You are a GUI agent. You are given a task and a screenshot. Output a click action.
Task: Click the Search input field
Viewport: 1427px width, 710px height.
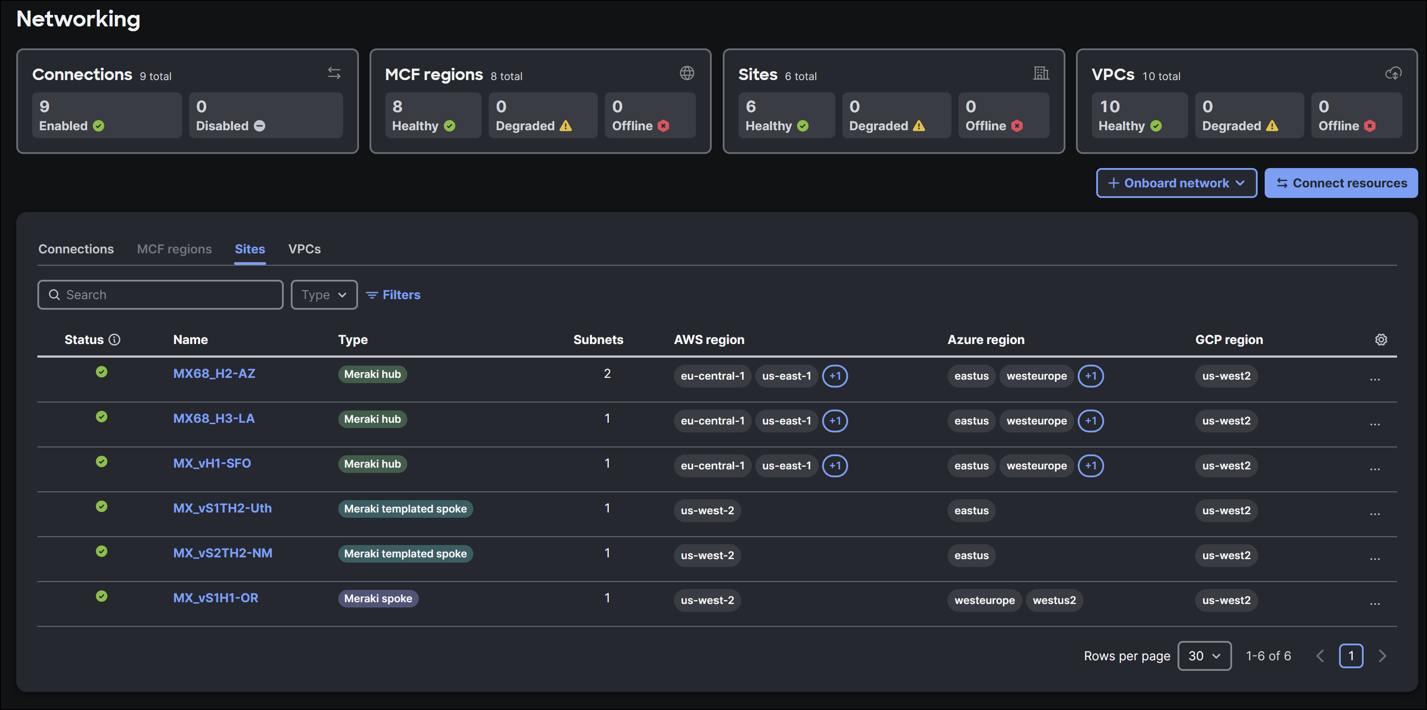[x=160, y=295]
